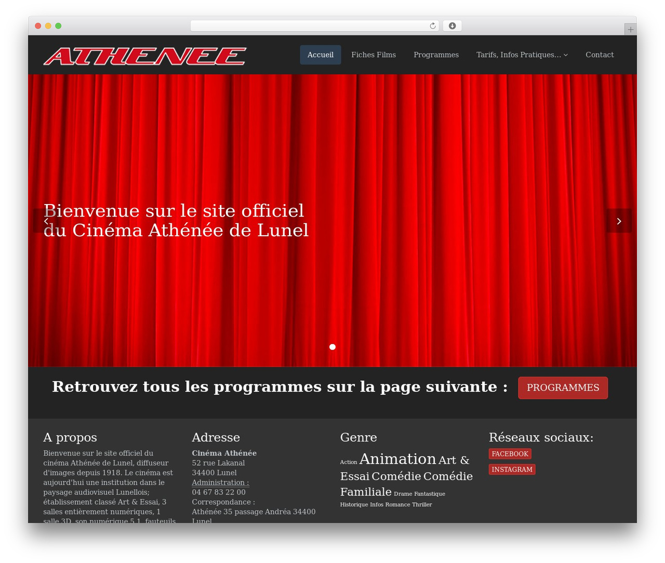Screen dimensions: 665x563
Task: Select the Romance genre tag
Action: click(398, 505)
